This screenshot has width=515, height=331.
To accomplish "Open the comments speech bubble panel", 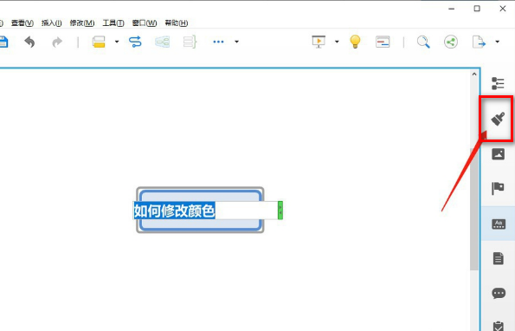I will click(x=499, y=293).
